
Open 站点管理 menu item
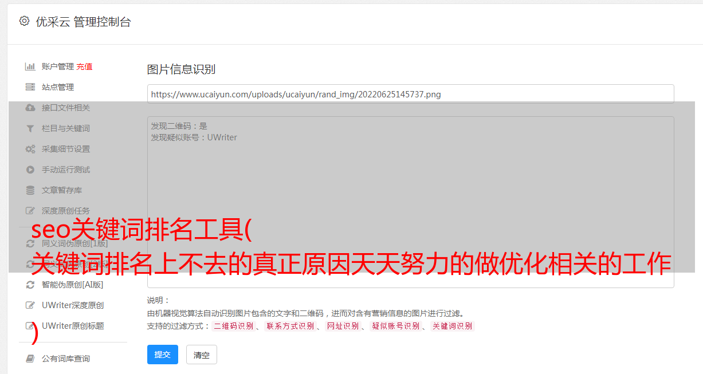(58, 87)
